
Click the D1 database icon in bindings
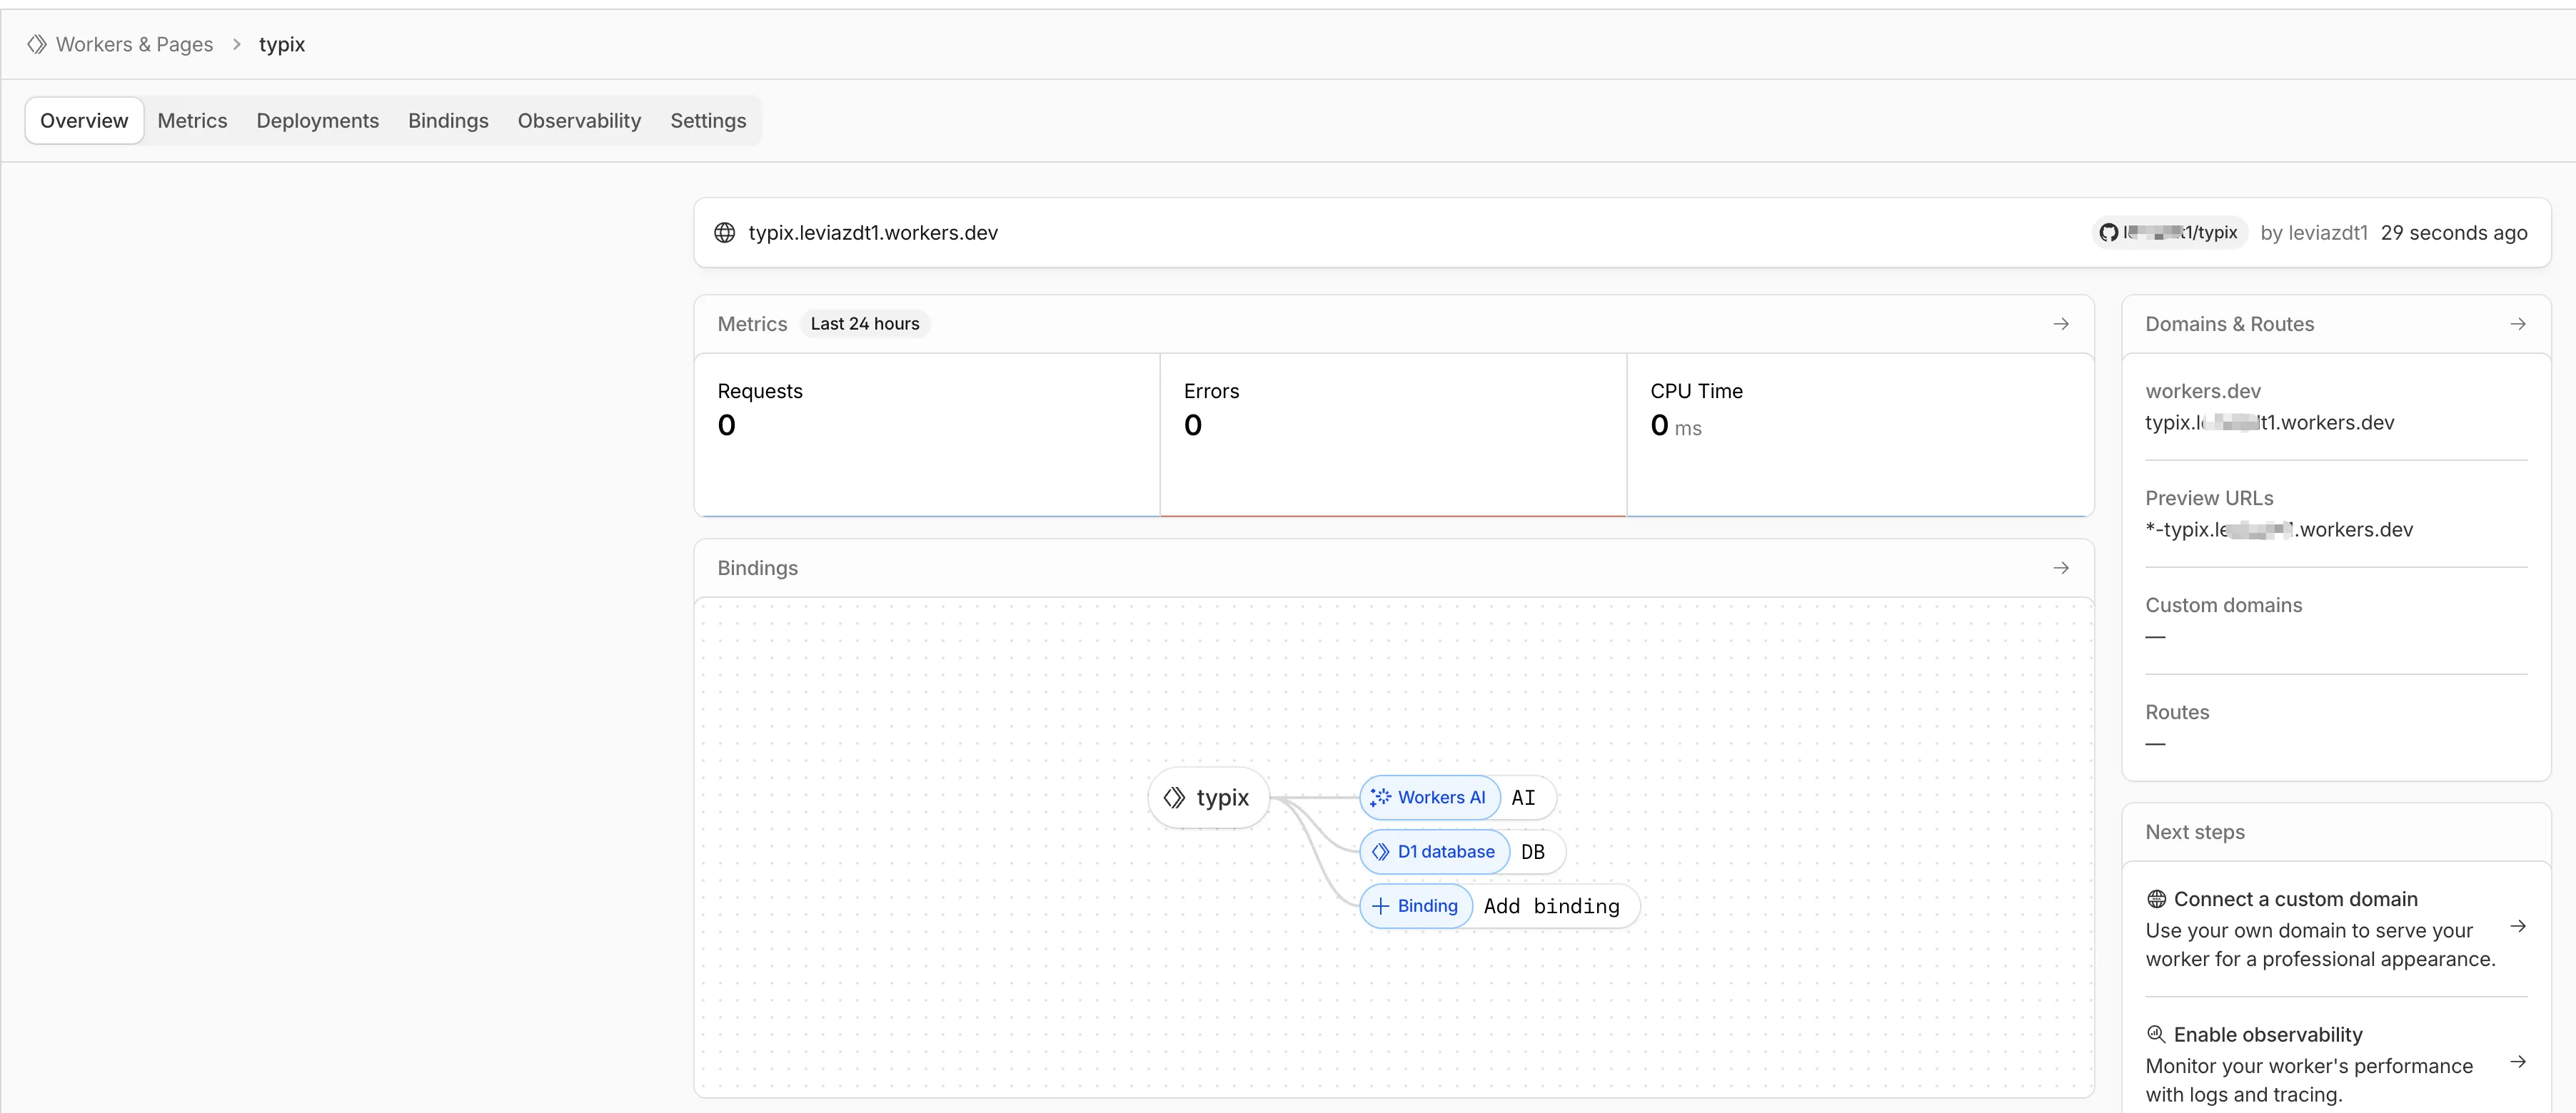tap(1381, 851)
